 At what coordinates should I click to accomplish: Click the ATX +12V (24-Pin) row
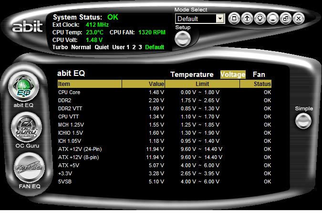pos(164,149)
